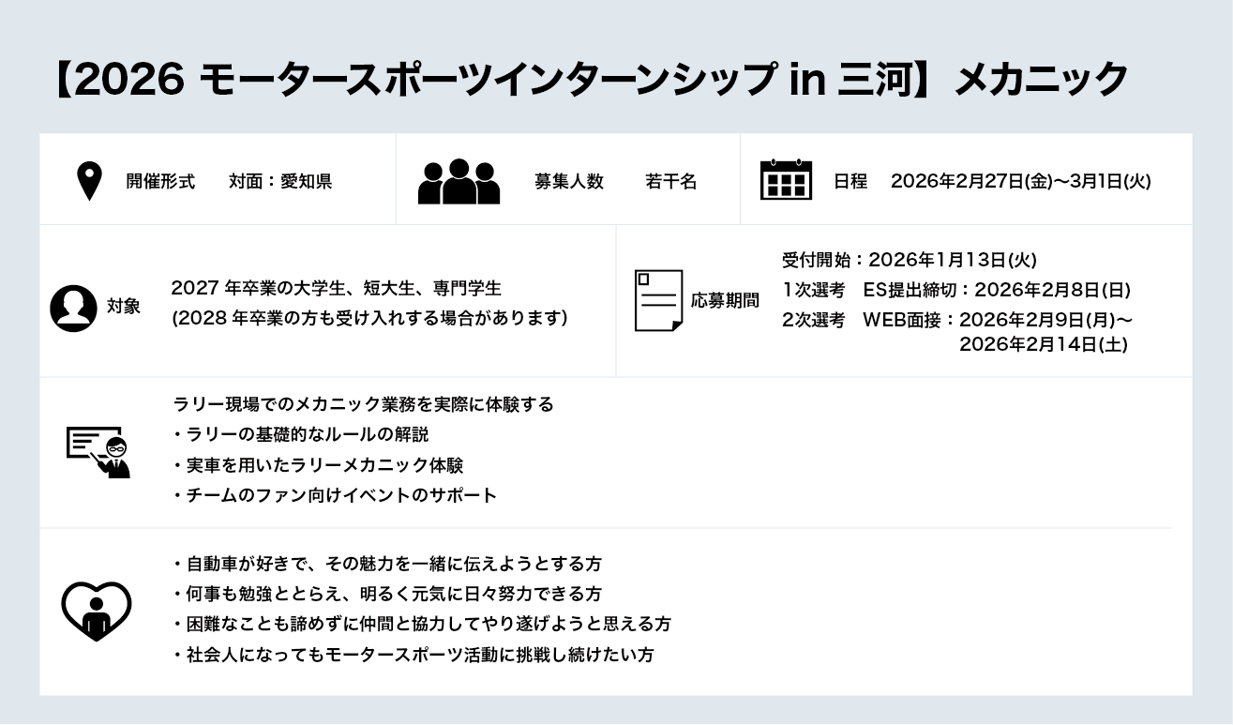Select the 開催形式 label
This screenshot has height=725, width=1233.
pyautogui.click(x=160, y=182)
